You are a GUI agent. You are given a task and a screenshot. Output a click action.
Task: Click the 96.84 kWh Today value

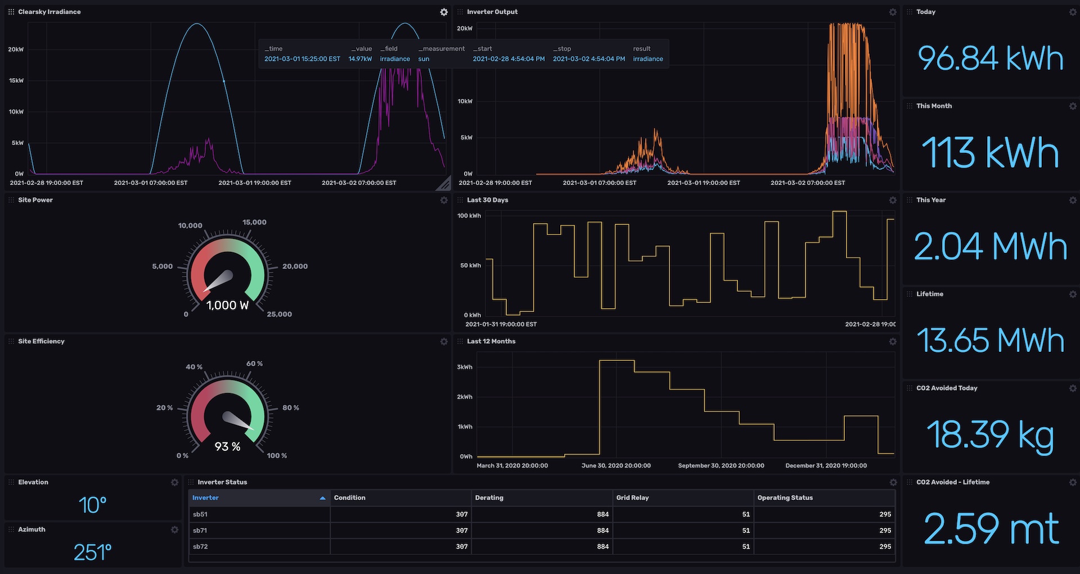(991, 58)
